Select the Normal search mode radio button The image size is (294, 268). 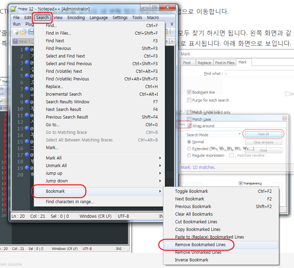[189, 142]
